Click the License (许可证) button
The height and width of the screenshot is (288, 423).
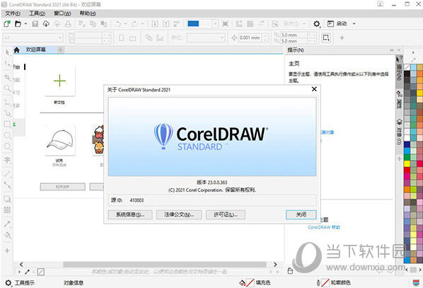point(226,215)
